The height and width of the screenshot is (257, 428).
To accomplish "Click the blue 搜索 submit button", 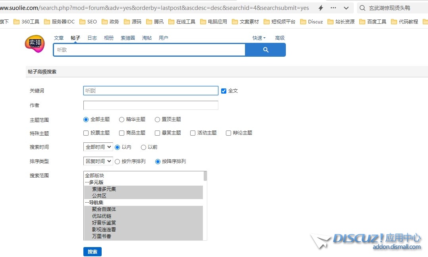I will (93, 252).
